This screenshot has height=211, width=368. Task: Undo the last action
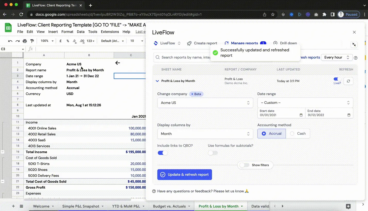pyautogui.click(x=10, y=41)
